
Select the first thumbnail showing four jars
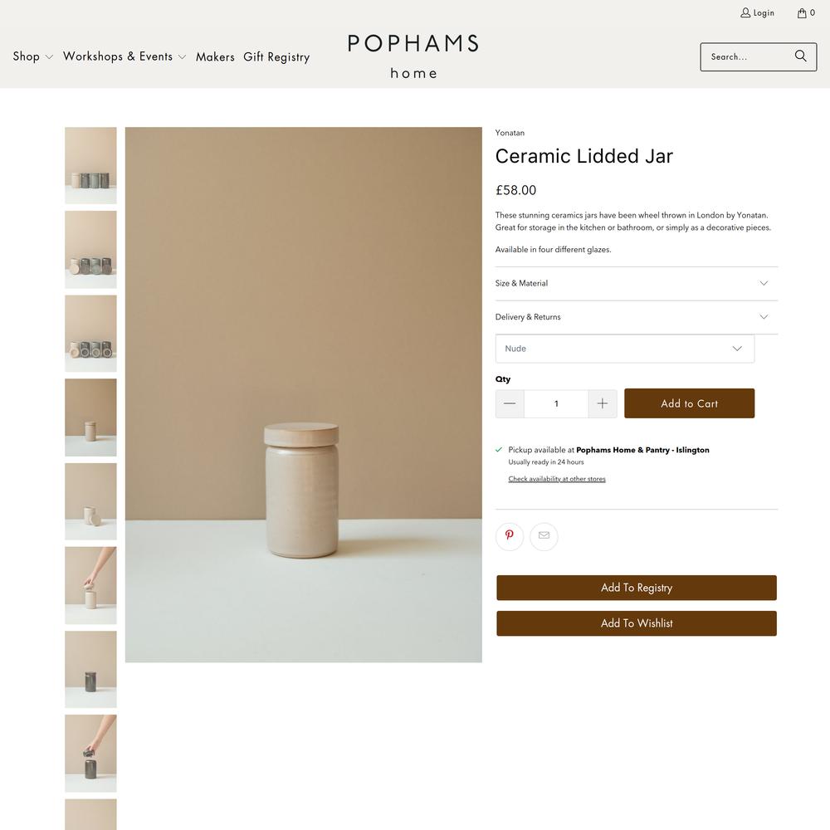(90, 165)
